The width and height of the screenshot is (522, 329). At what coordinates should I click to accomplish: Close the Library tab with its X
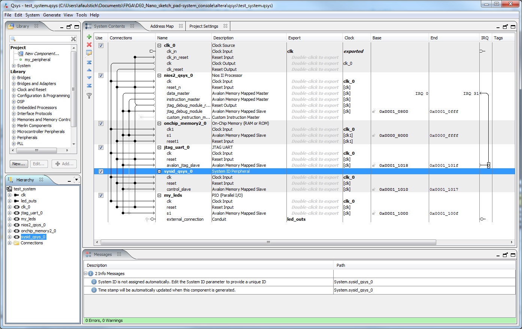[36, 26]
